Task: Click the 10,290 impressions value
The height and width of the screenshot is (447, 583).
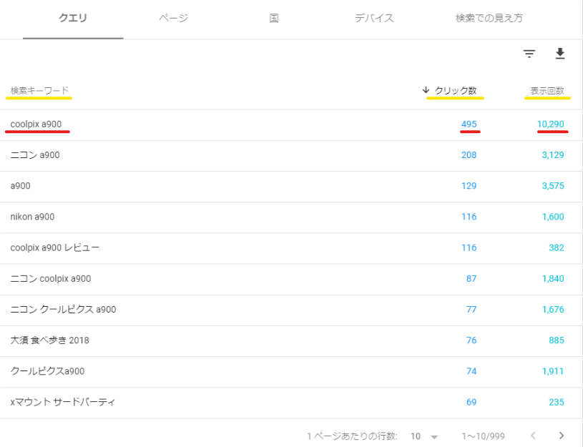Action: 551,124
